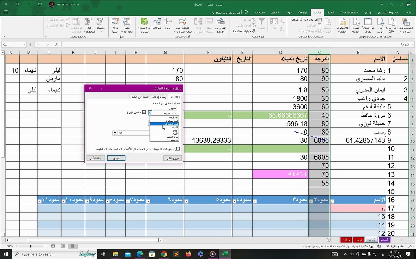Collapse the ribbon using the chevron
Screen dimensions: 416x259
(4, 37)
